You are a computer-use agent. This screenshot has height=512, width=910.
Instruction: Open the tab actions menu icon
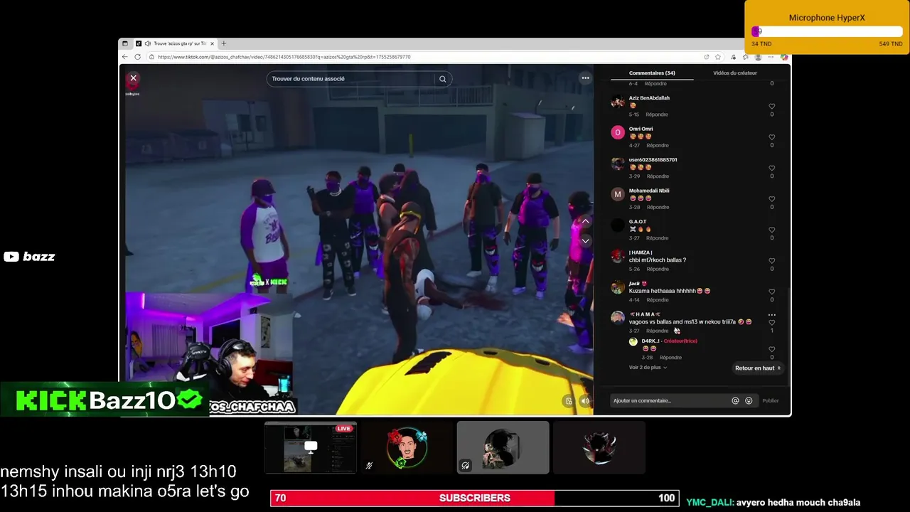pos(125,43)
